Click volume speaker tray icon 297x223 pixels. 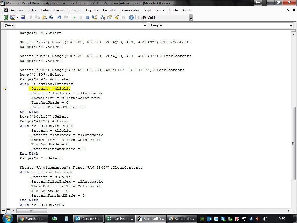tap(265, 219)
